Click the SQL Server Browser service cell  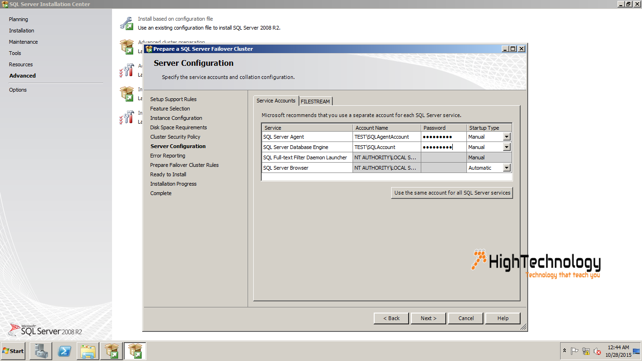(307, 168)
